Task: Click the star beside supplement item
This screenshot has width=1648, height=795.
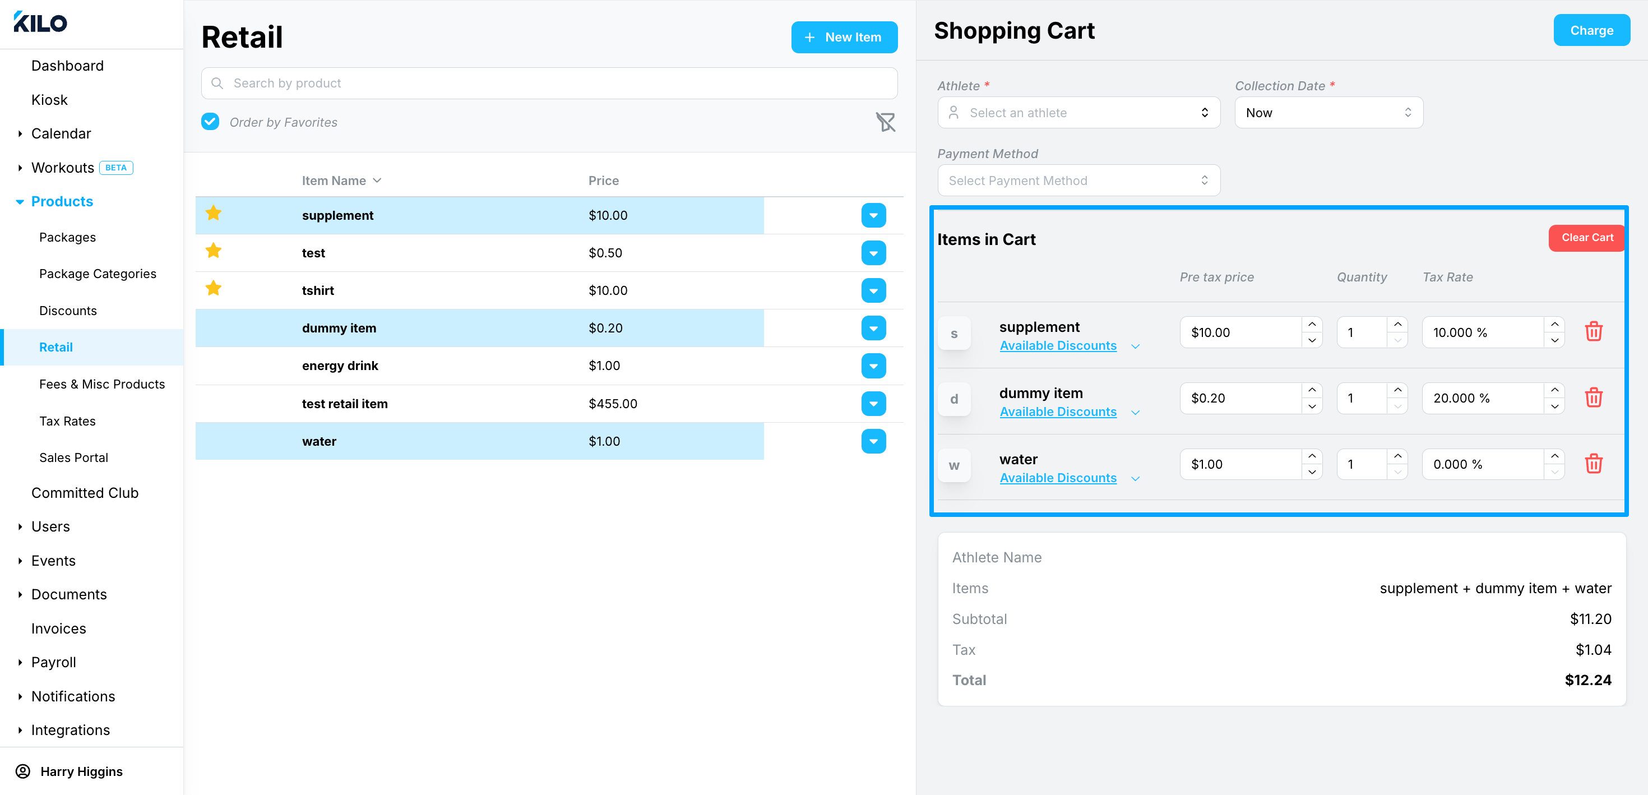Action: [214, 213]
